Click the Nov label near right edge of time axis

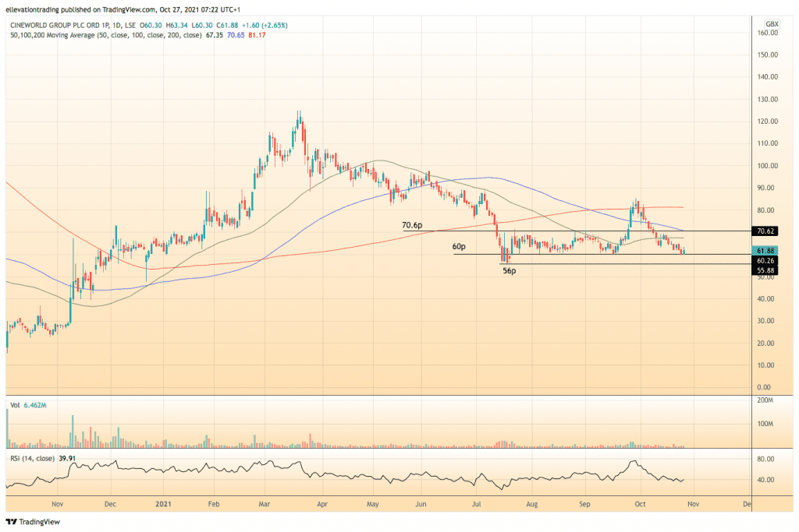tap(693, 504)
